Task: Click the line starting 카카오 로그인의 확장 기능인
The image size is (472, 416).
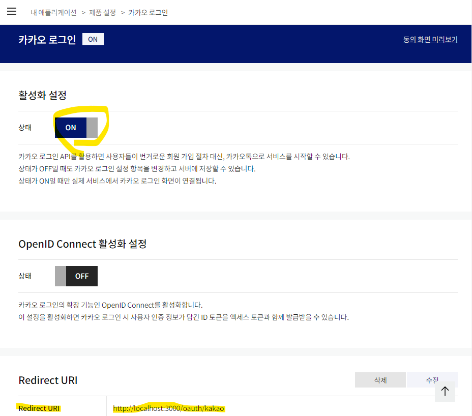Action: pos(110,305)
